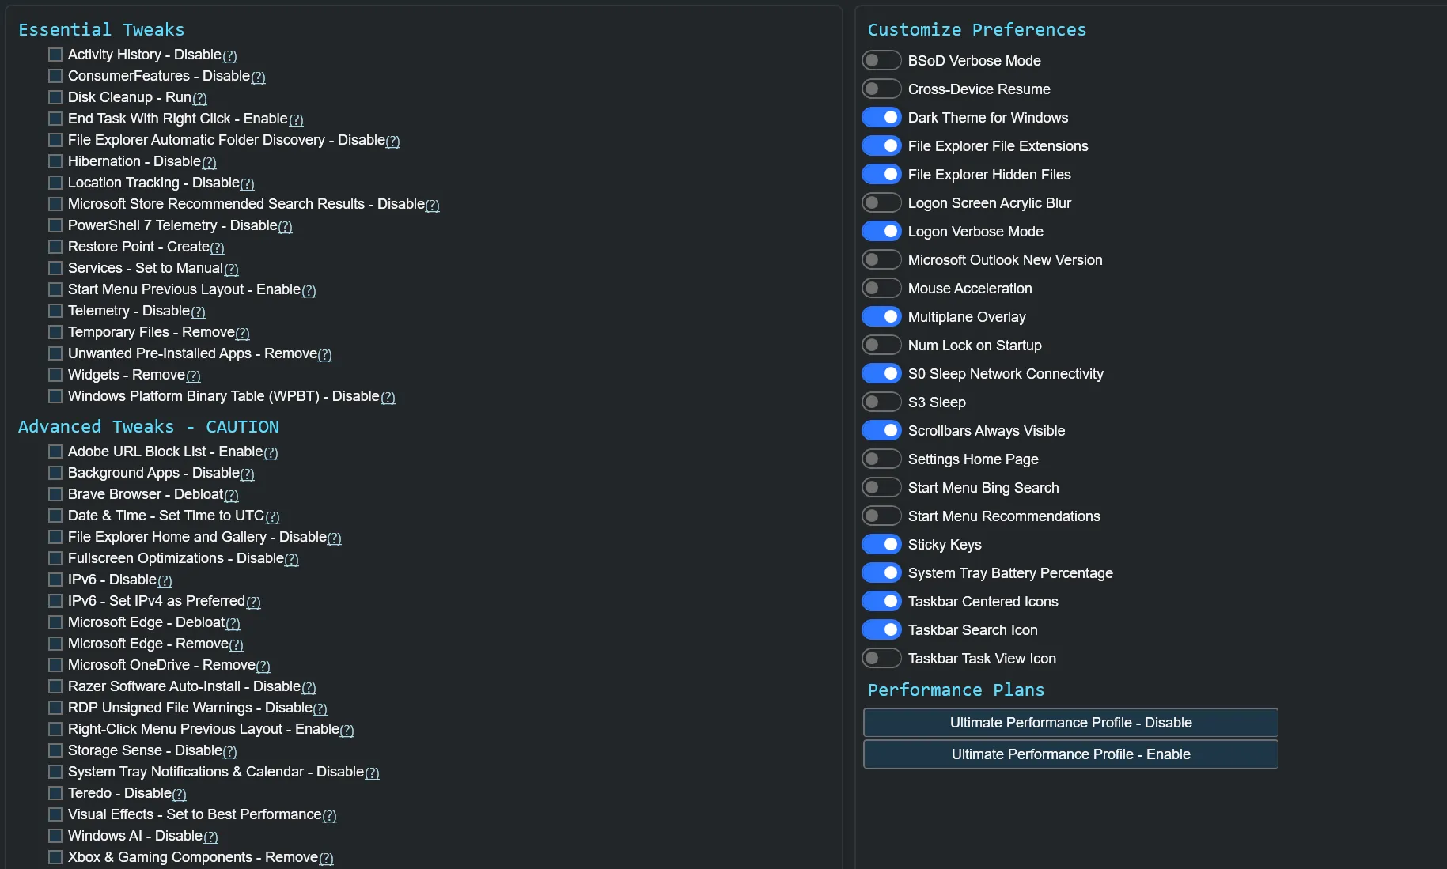Enable the Mouse Acceleration toggle
1447x869 pixels.
881,289
